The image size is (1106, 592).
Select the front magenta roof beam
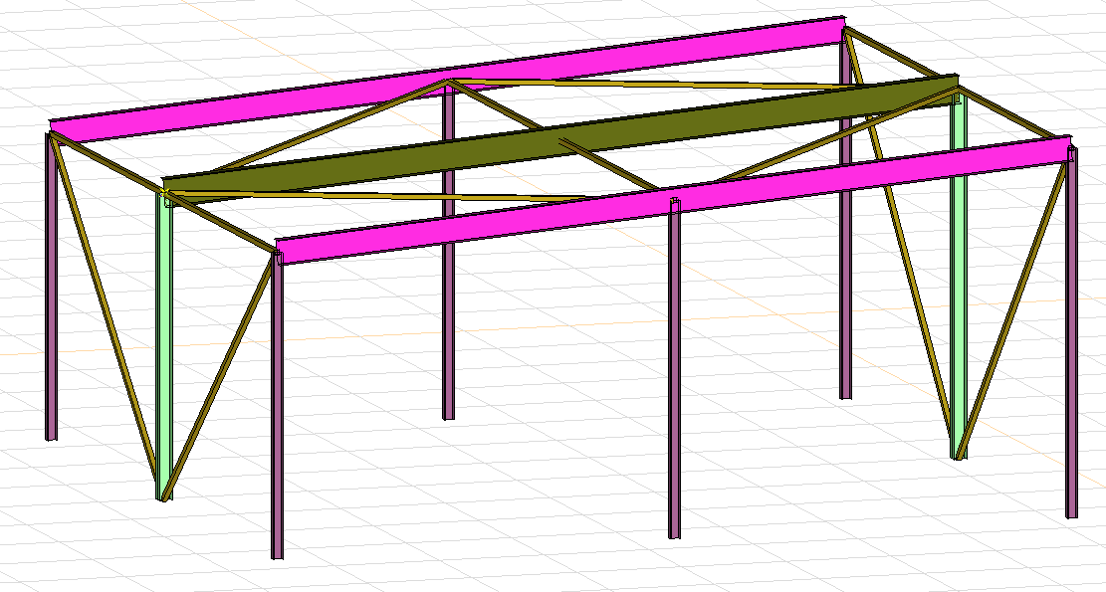pos(674,199)
